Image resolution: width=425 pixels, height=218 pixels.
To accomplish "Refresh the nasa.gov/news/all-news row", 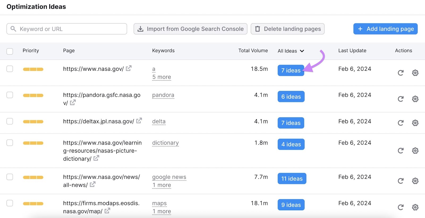I will [401, 181].
